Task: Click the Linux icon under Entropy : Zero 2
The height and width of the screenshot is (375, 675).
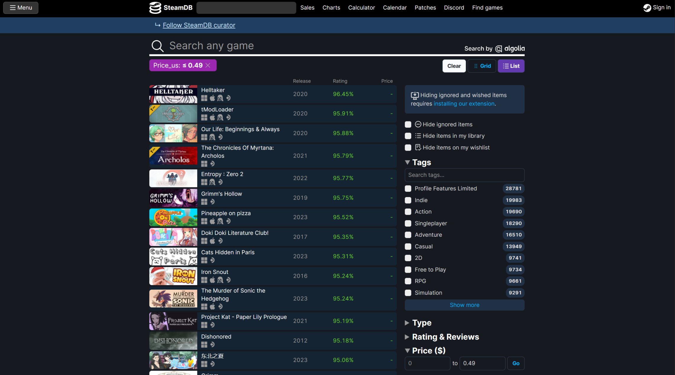Action: [212, 182]
